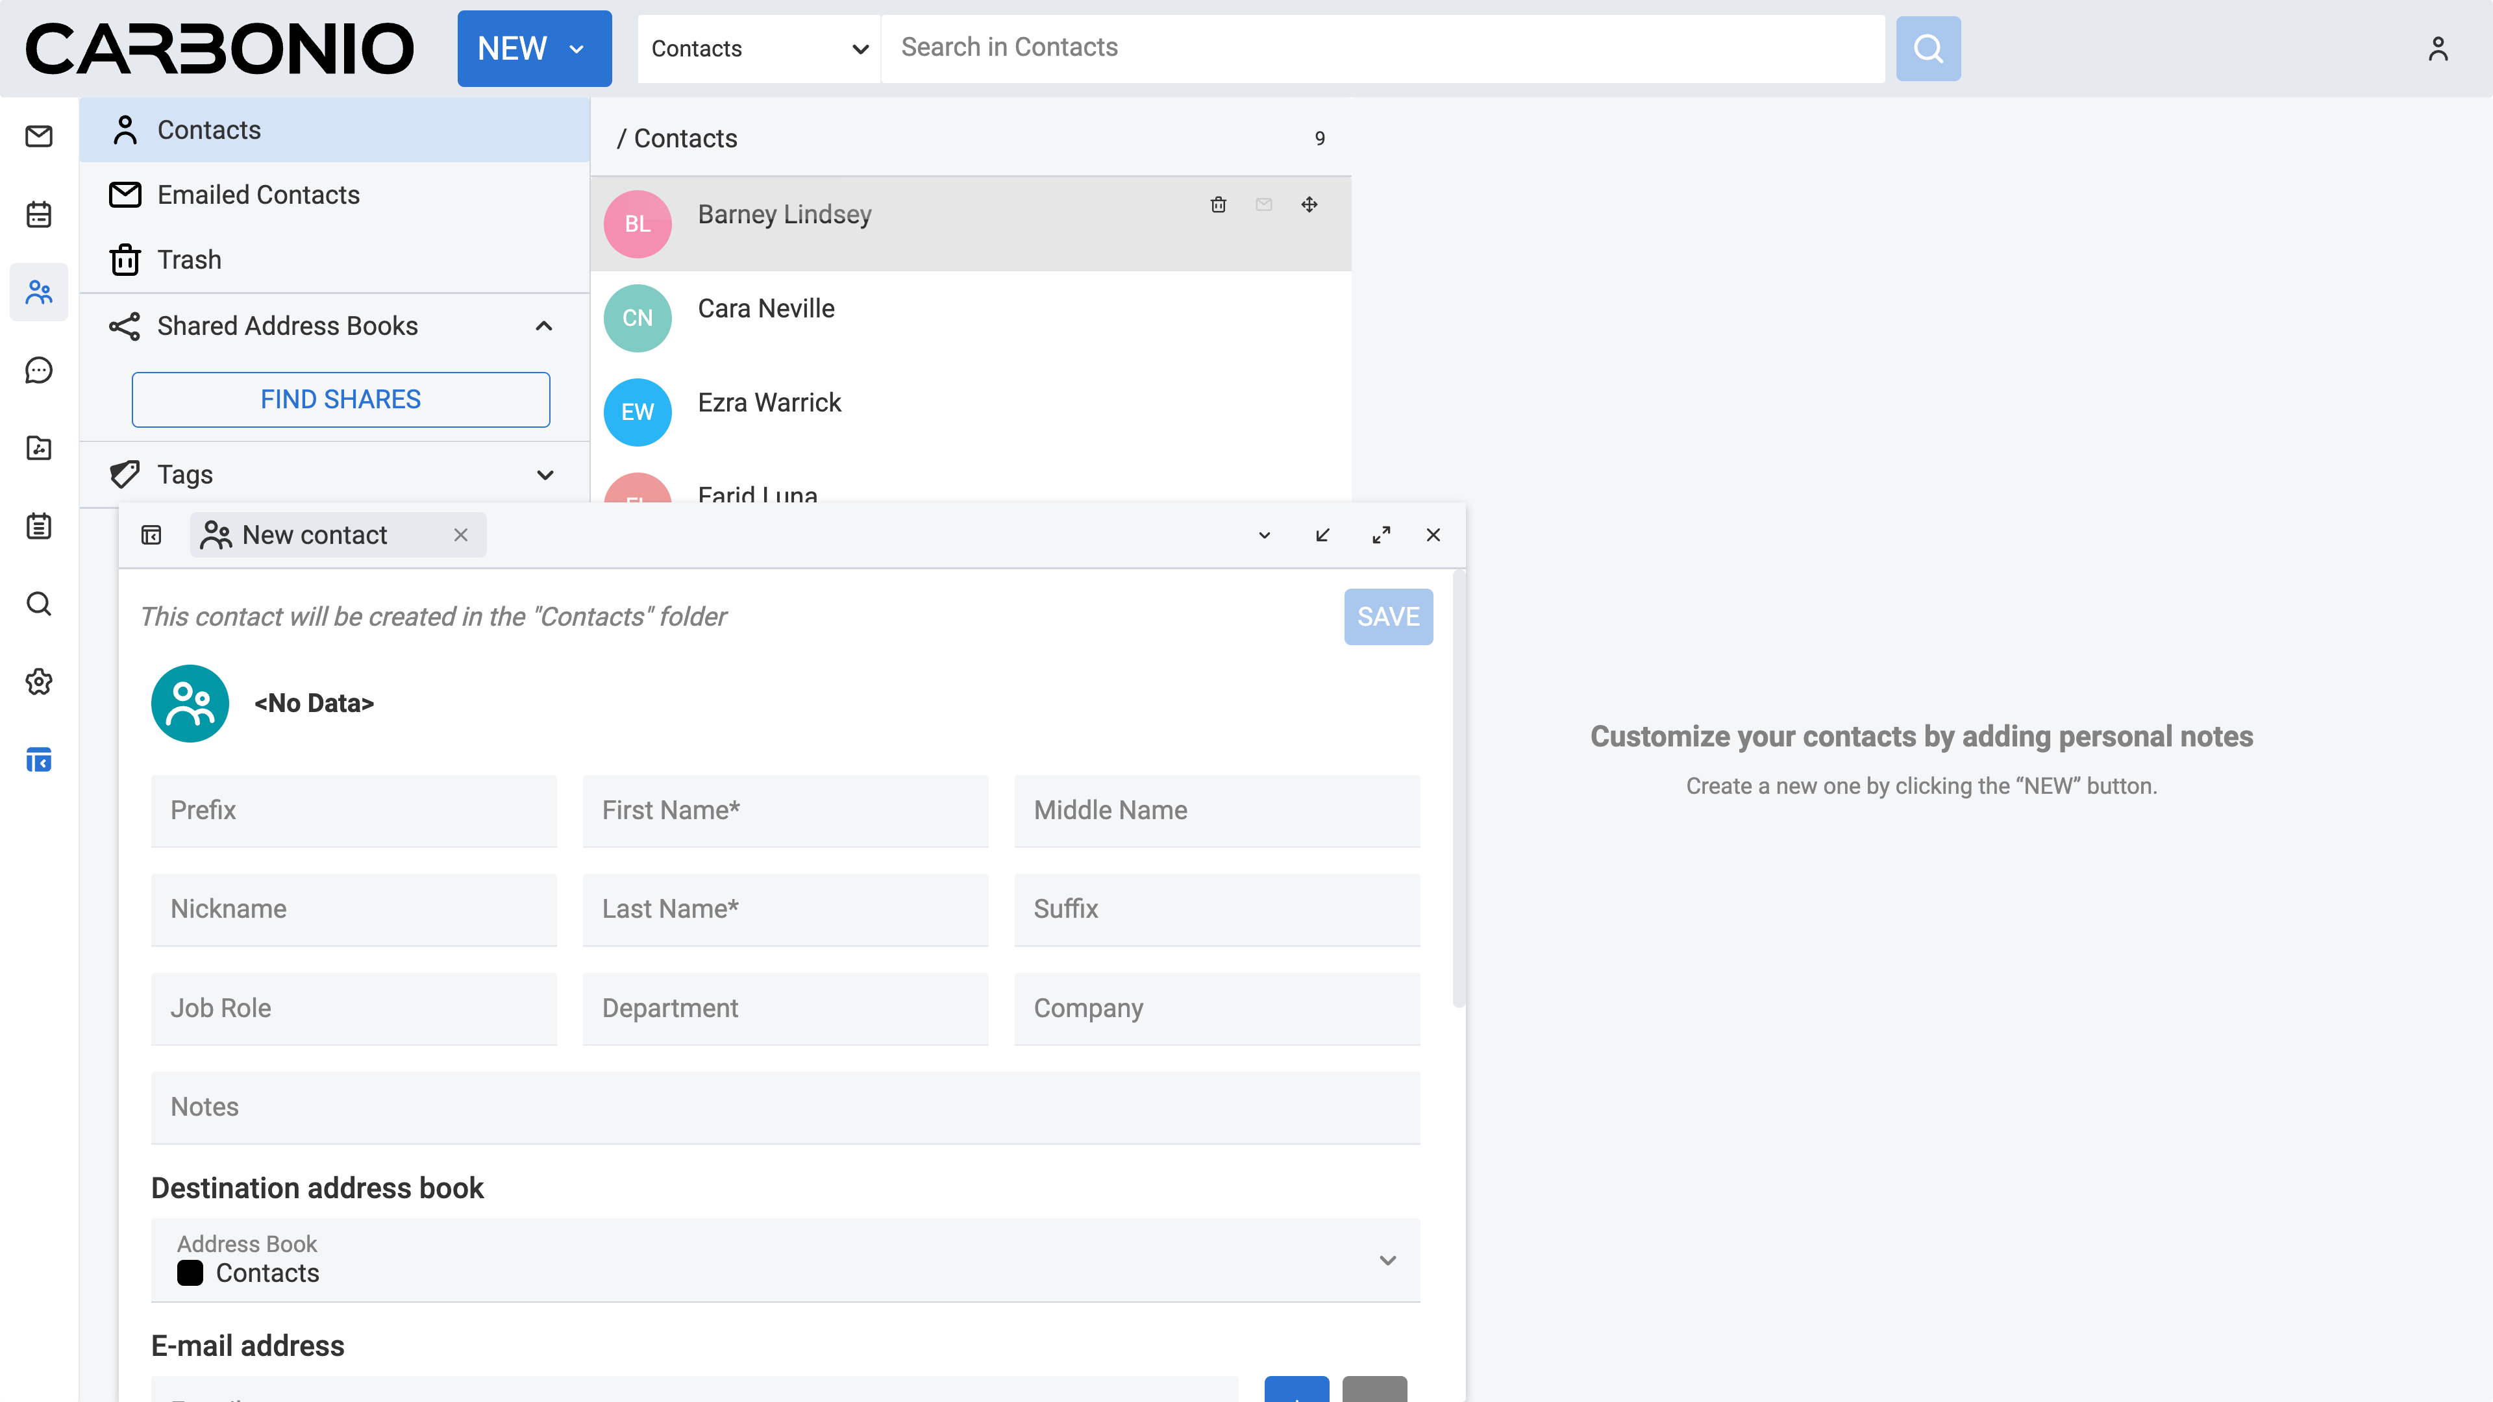
Task: Select Emailed Contacts folder
Action: click(258, 195)
